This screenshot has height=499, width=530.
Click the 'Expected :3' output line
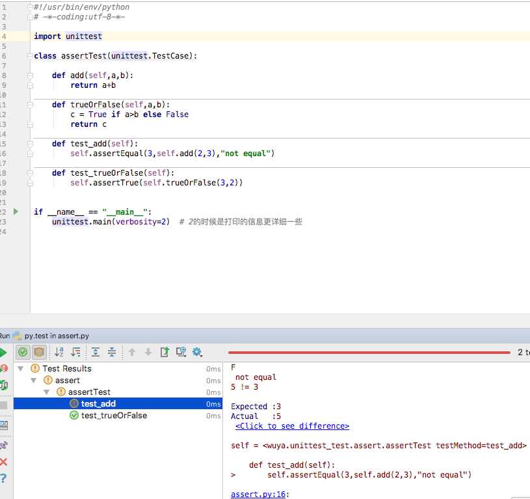click(256, 407)
